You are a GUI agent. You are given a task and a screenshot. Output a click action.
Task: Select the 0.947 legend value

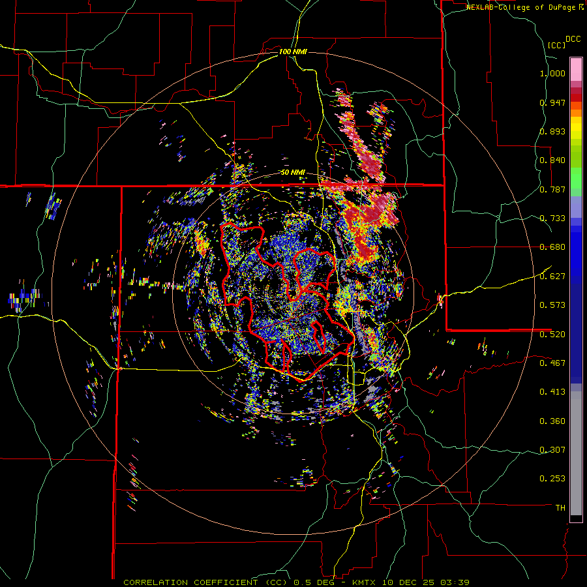point(552,102)
